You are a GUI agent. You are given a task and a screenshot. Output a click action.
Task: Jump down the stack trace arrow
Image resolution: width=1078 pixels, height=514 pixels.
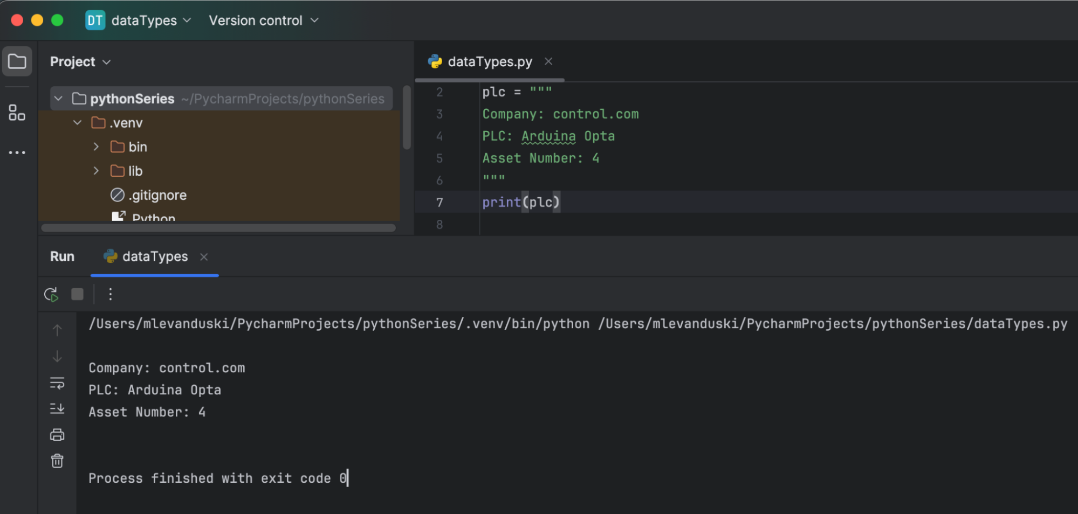(x=57, y=356)
